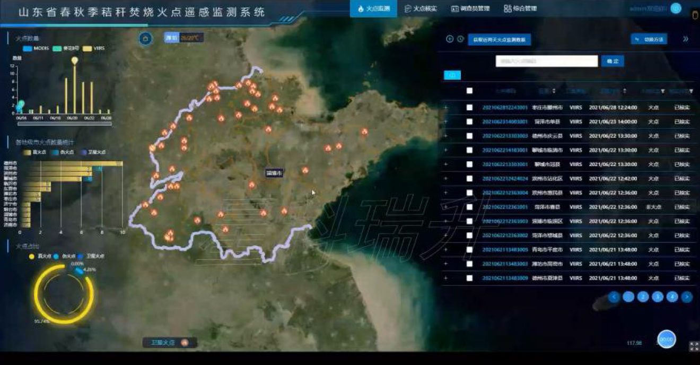Click the 卫星火点 flame legend icon
Viewport: 700px width, 365px height.
185,343
